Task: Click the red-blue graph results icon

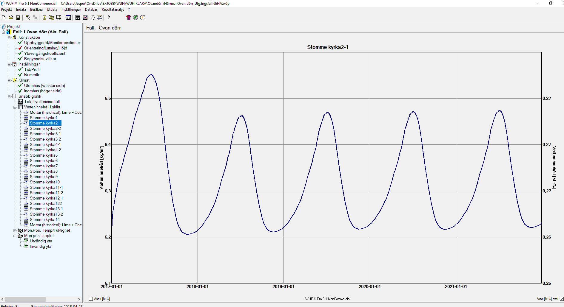Action: pos(85,18)
